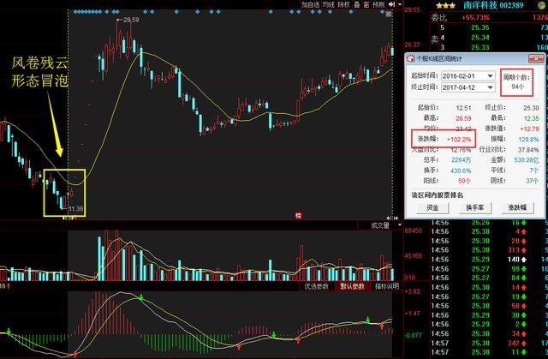548x359 pixels.
Task: Click the 叠 overlay toolbar item
Action: click(357, 4)
